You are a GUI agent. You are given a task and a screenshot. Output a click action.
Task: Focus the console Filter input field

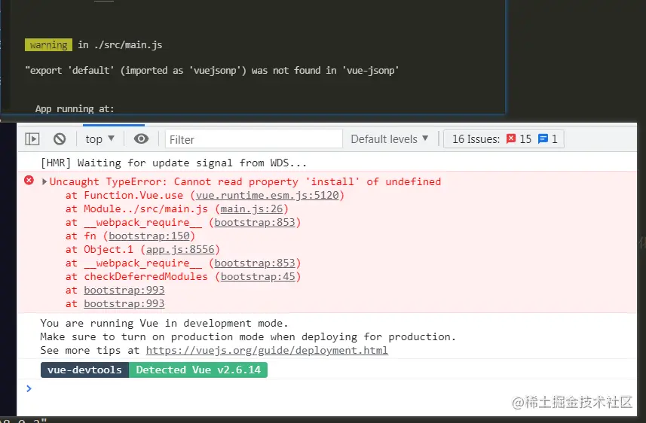(254, 139)
